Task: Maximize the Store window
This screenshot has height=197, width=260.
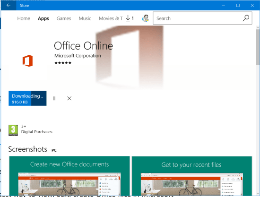Action: click(x=238, y=5)
